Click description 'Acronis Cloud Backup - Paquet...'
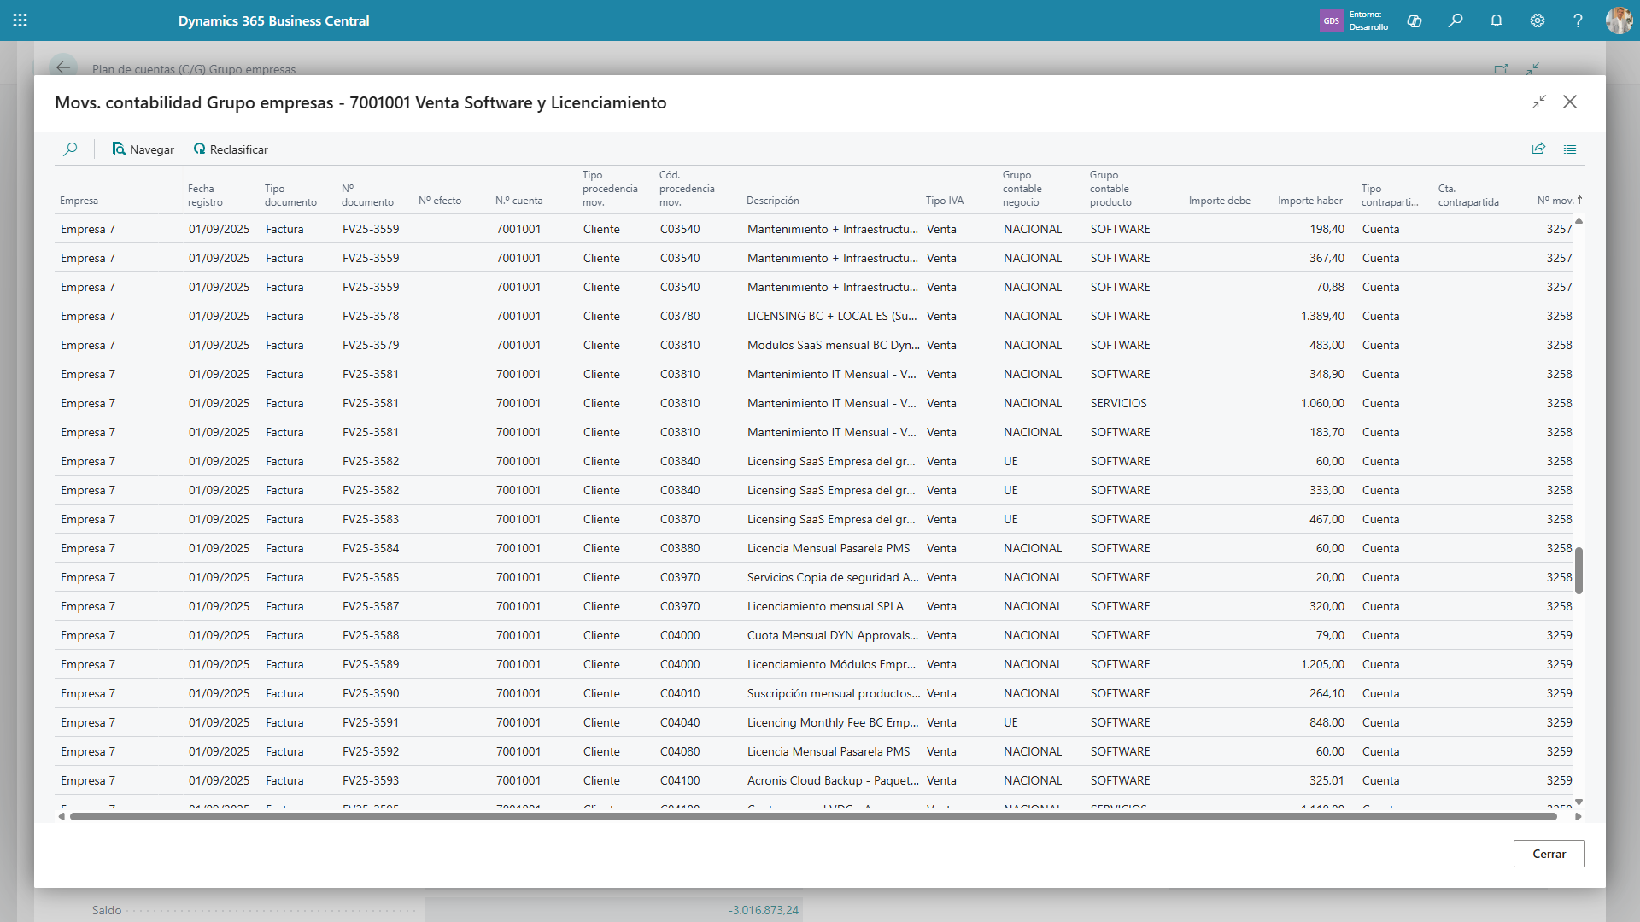 point(834,780)
